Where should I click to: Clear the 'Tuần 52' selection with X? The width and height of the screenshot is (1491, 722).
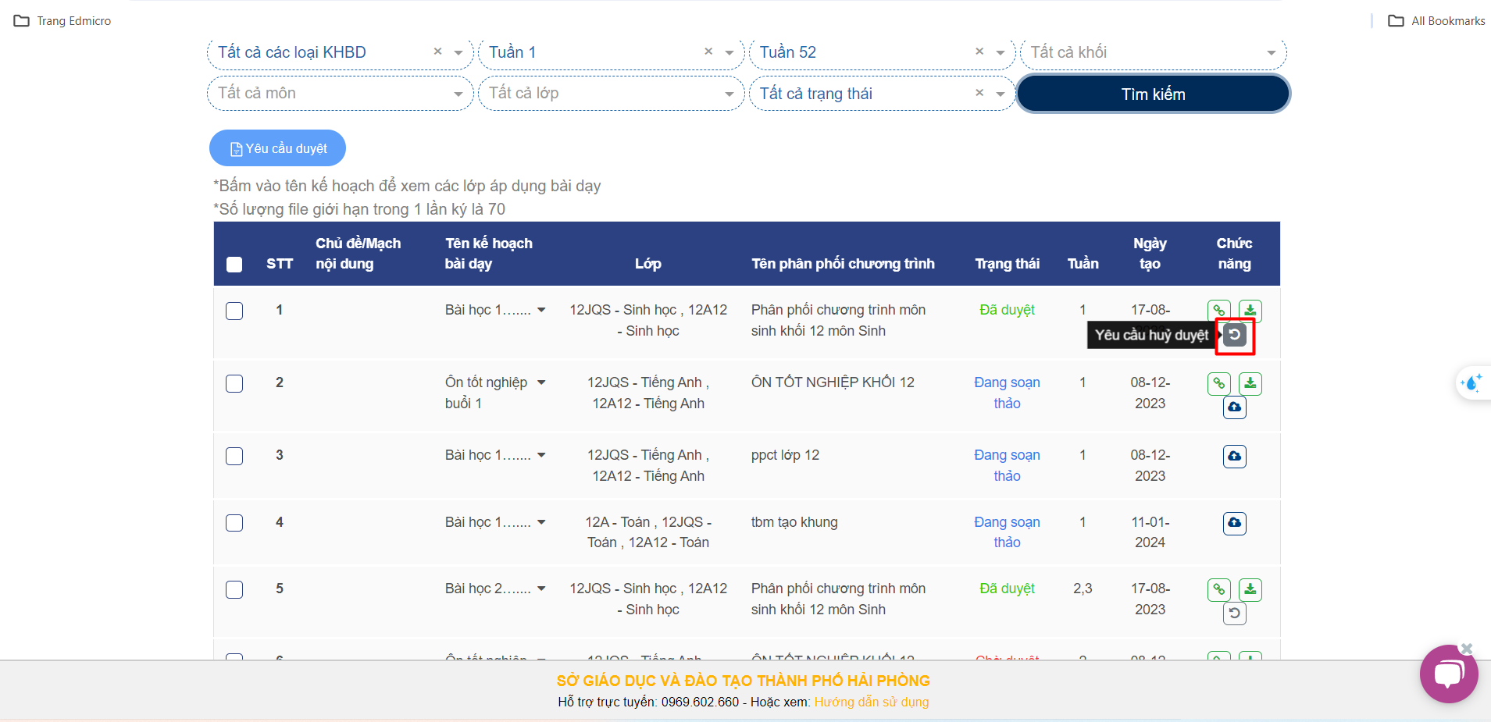pyautogui.click(x=979, y=52)
